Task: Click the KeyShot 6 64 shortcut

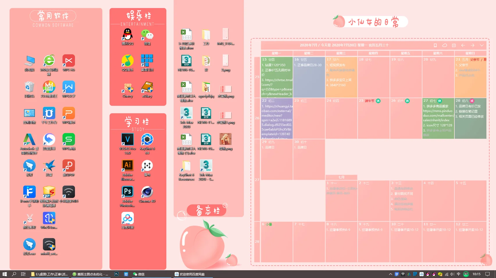Action: point(147,144)
